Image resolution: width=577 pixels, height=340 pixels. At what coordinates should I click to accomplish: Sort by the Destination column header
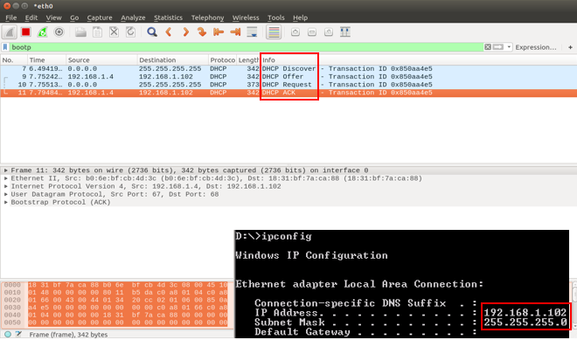pos(173,60)
